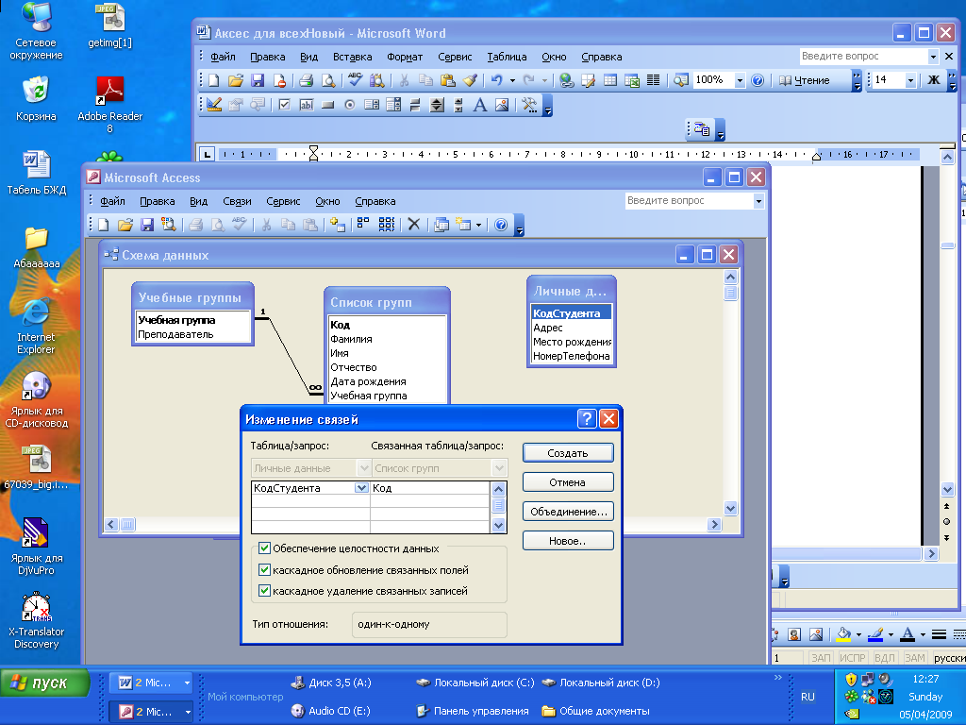966x725 pixels.
Task: Open More Controls hammer icon in Word
Action: [528, 105]
